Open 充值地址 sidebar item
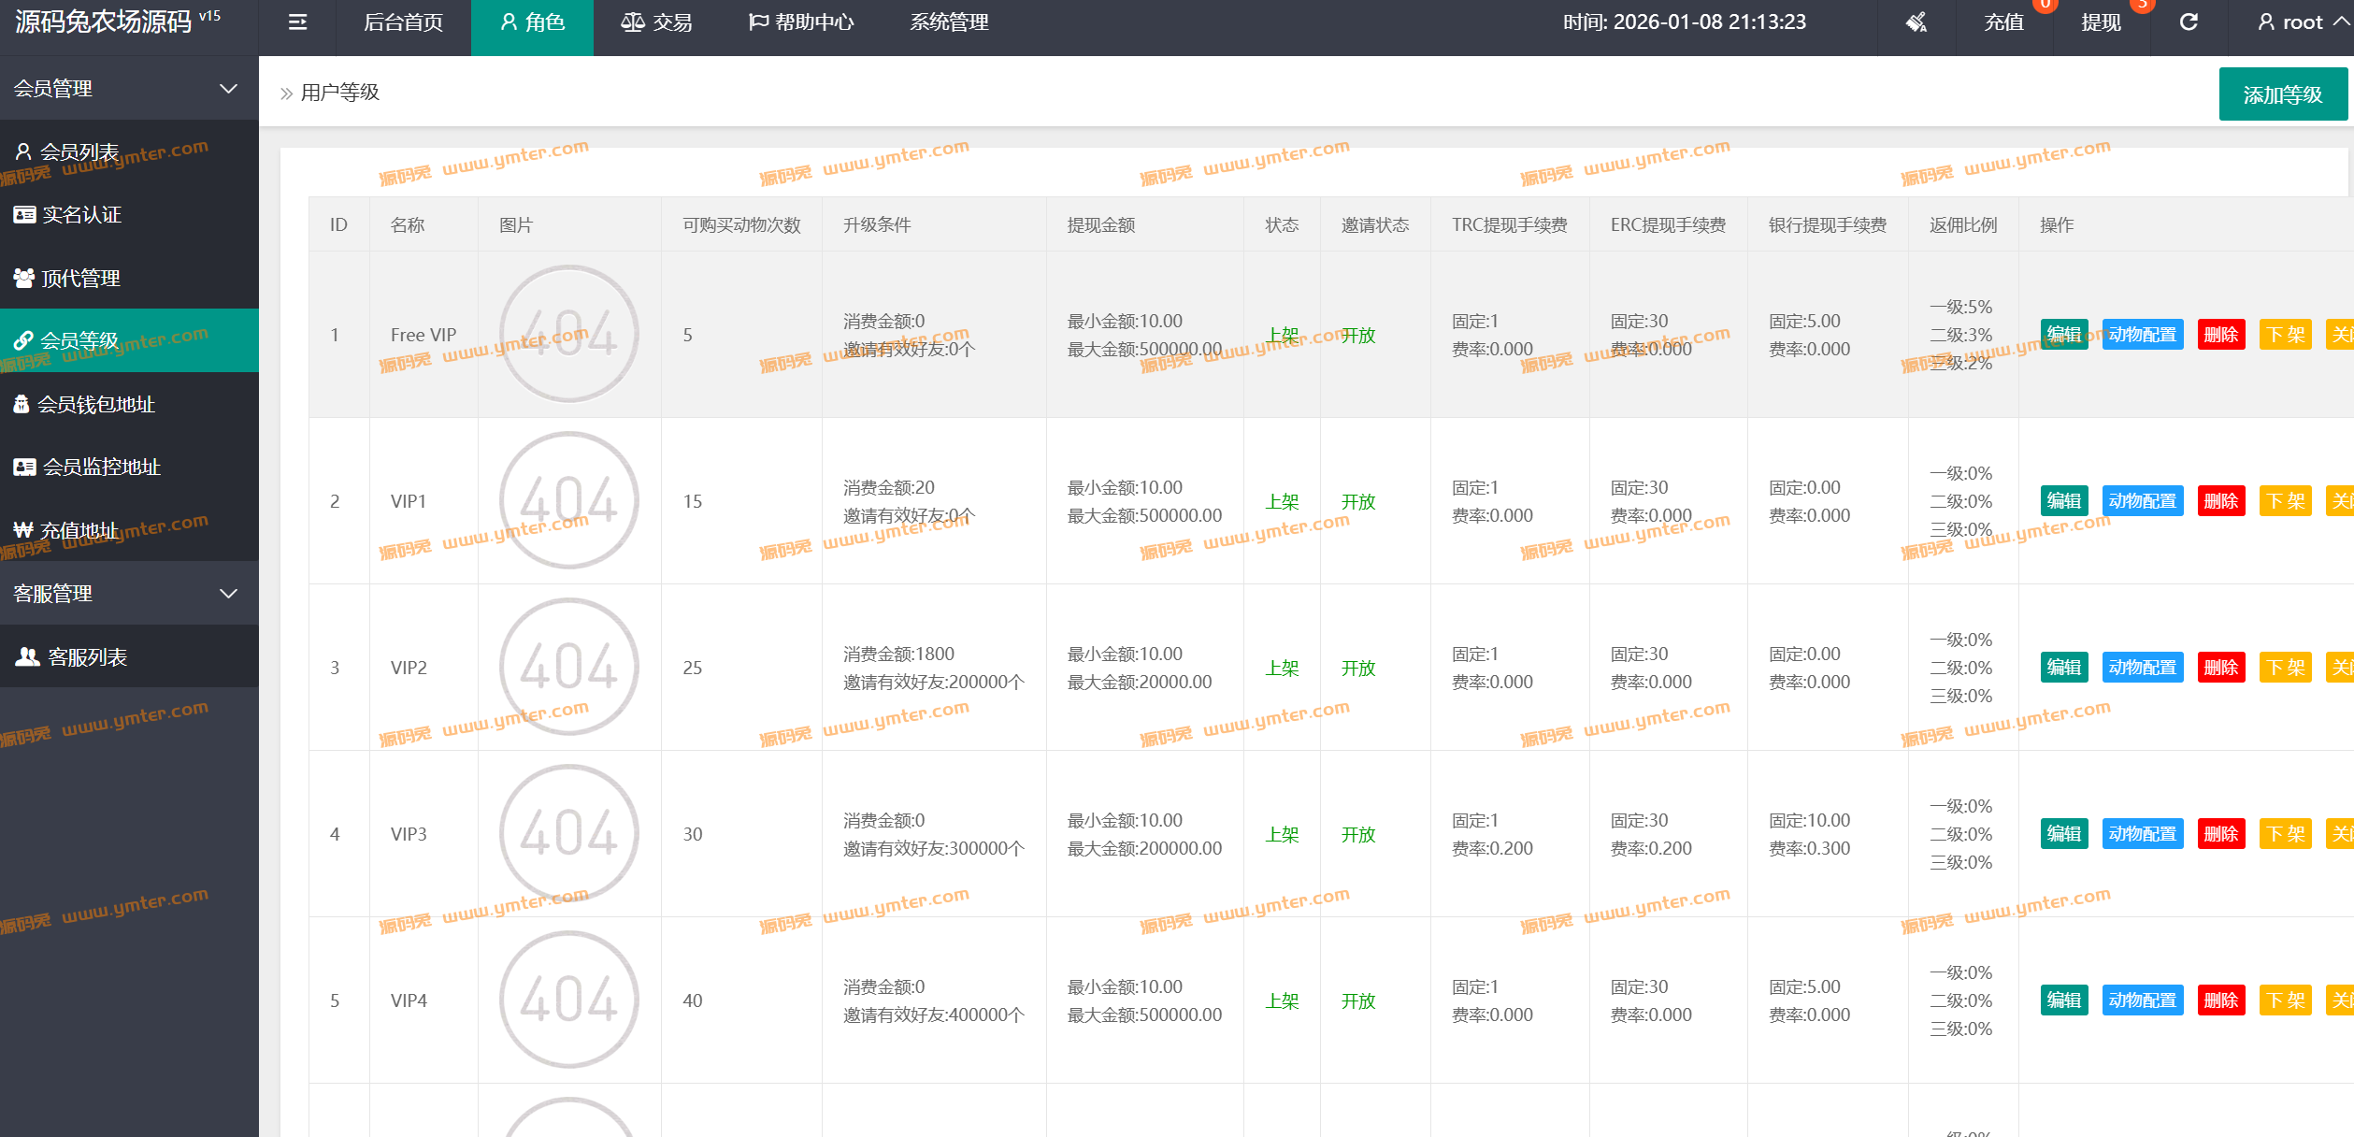 click(x=79, y=530)
